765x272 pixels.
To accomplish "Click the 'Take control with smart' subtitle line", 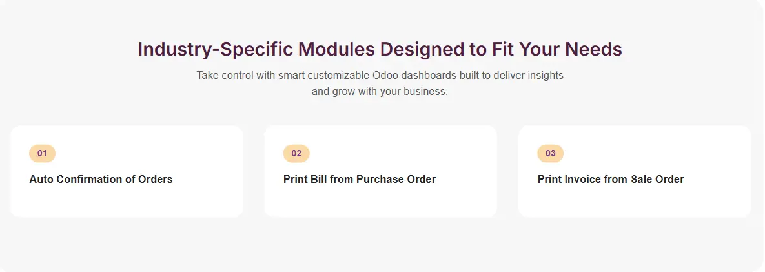I will (380, 75).
